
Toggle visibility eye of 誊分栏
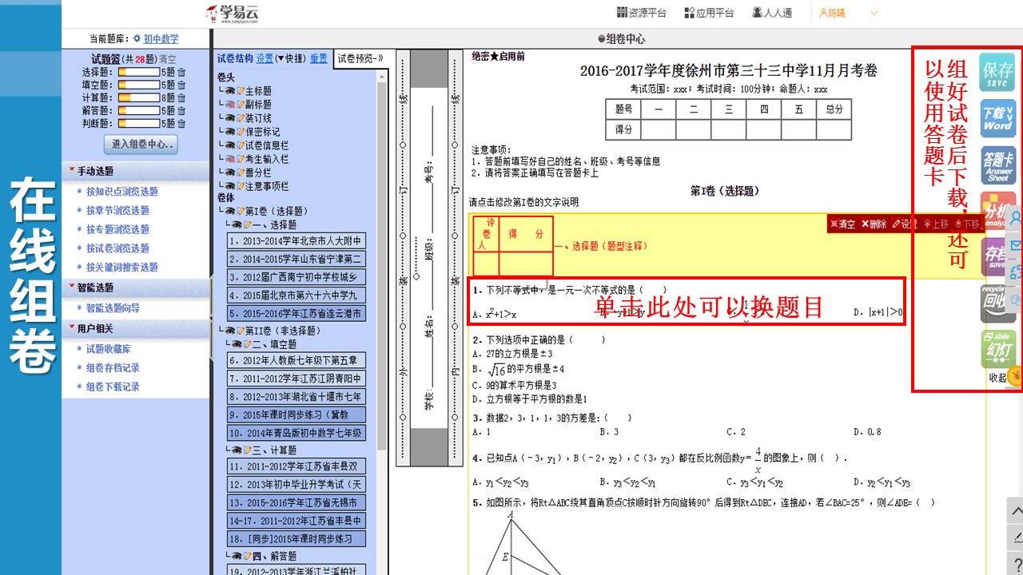coord(230,172)
